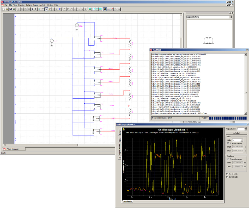
Task: Click the magnifier zoom tool icon
Action: tap(40, 9)
